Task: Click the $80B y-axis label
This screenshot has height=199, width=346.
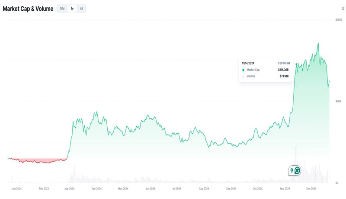Action: (338, 101)
